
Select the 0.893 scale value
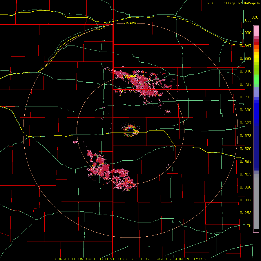(246, 58)
